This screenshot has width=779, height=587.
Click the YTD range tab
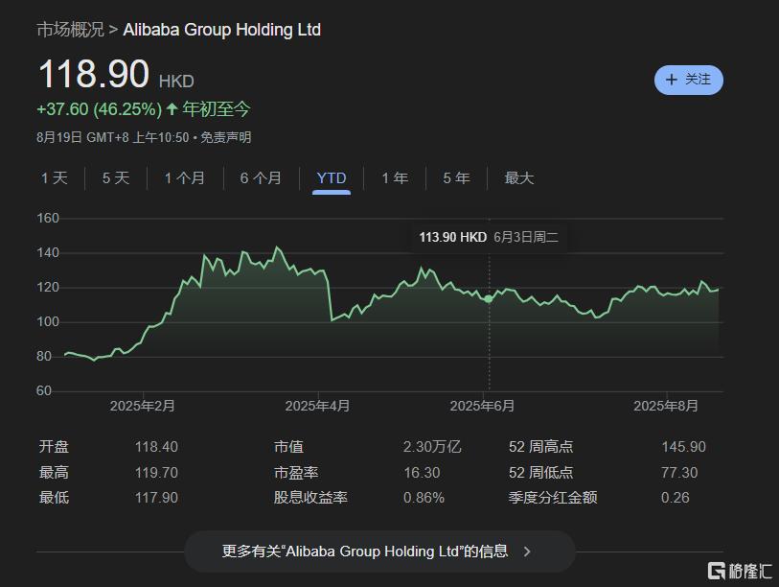coord(332,178)
